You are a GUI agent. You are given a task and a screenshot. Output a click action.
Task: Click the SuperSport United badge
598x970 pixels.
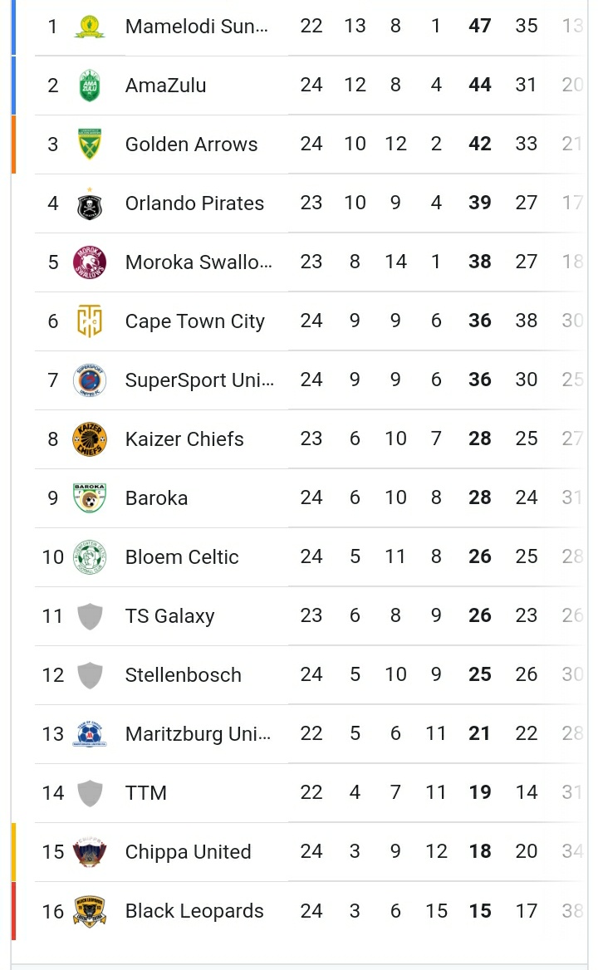coord(90,380)
